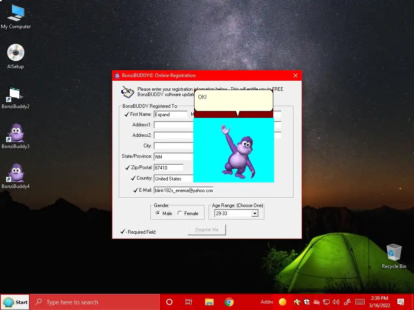Open the My Computer desktop icon

tap(16, 17)
